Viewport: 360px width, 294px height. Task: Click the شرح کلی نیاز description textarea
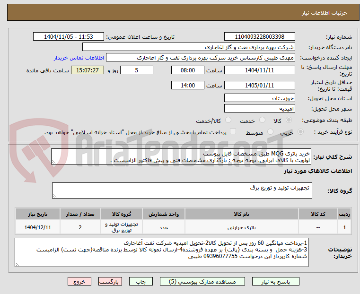pos(181,156)
